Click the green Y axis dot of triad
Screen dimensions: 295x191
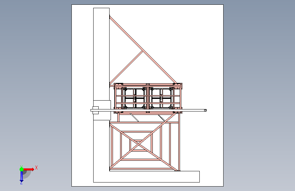[21, 169]
